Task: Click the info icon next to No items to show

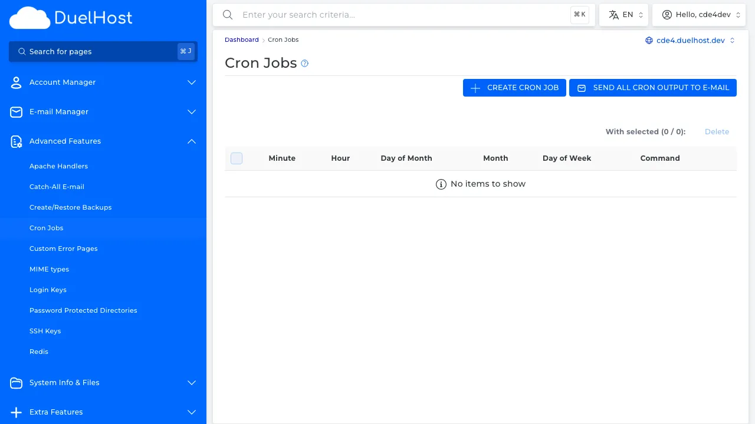Action: click(x=441, y=184)
